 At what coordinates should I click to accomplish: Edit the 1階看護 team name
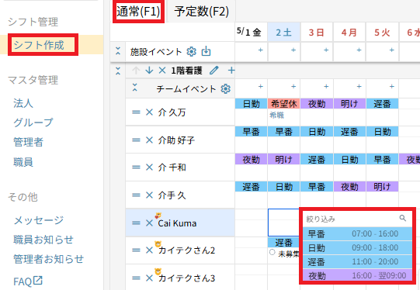[x=213, y=71]
